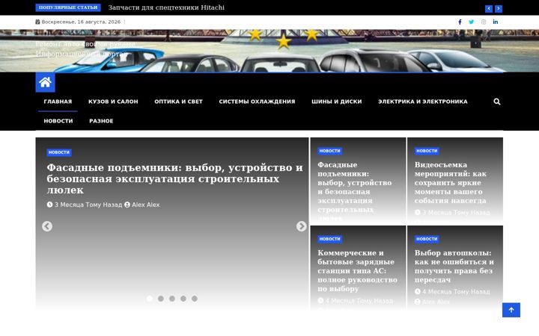Open the Запчасти для спецтехники Hitachi link
The image size is (539, 336).
(166, 7)
